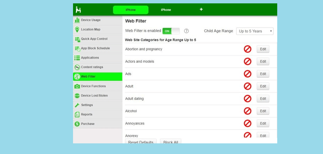323x154 pixels.
Task: Toggle block icon for Ads category
Action: click(248, 74)
